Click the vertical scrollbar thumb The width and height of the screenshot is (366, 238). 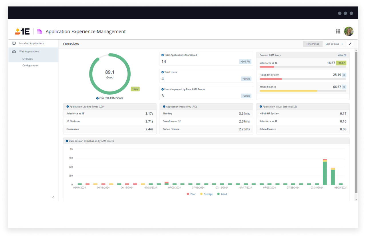click(356, 123)
